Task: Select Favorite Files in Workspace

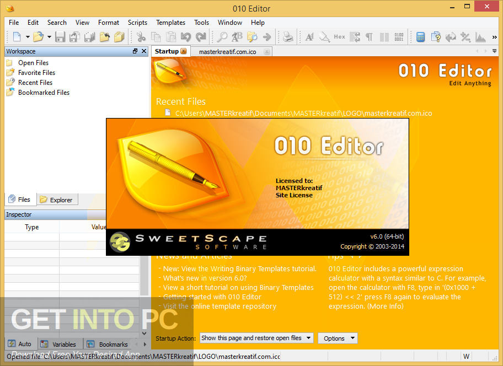Action: tap(36, 73)
